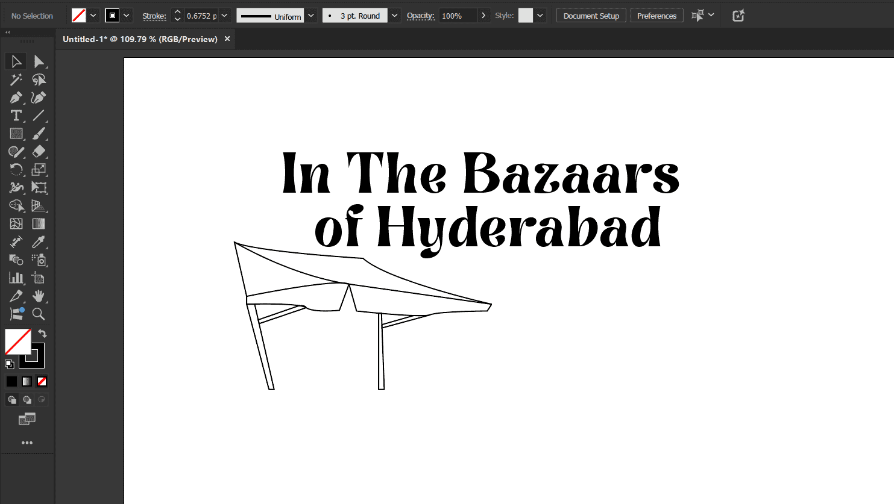Viewport: 894px width, 504px height.
Task: Enable Draw Normal mode
Action: coord(11,399)
